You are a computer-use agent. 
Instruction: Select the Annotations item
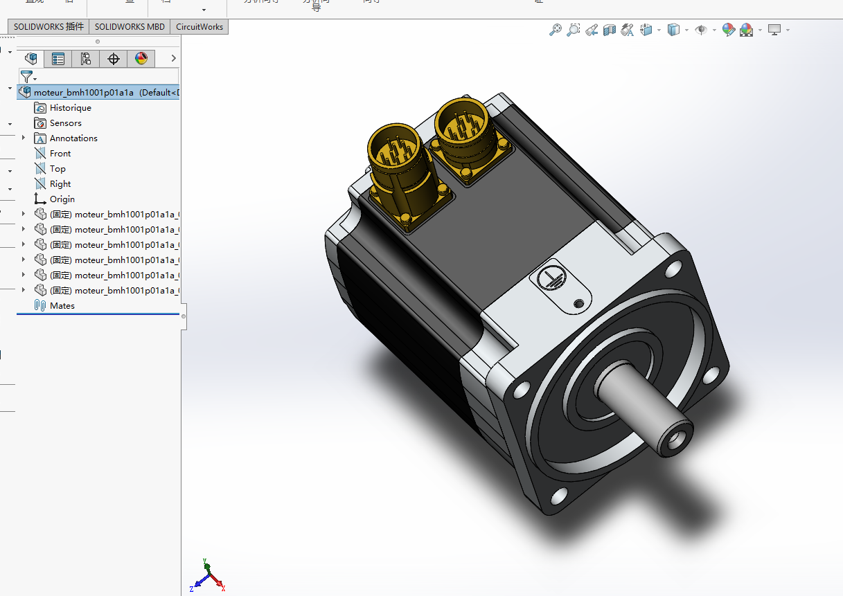tap(66, 138)
